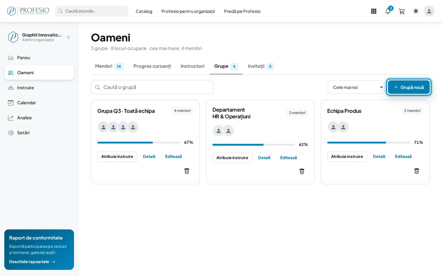The height and width of the screenshot is (276, 442).
Task: Click Deschide rapoartele link
Action: [x=32, y=262]
